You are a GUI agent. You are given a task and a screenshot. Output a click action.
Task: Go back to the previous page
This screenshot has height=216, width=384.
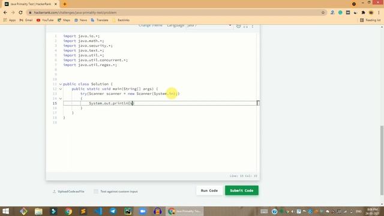pos(5,13)
